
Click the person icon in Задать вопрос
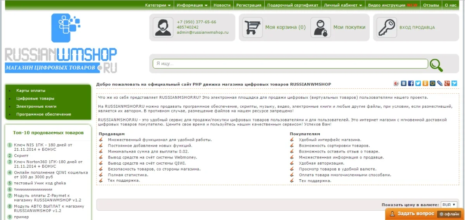point(392,214)
